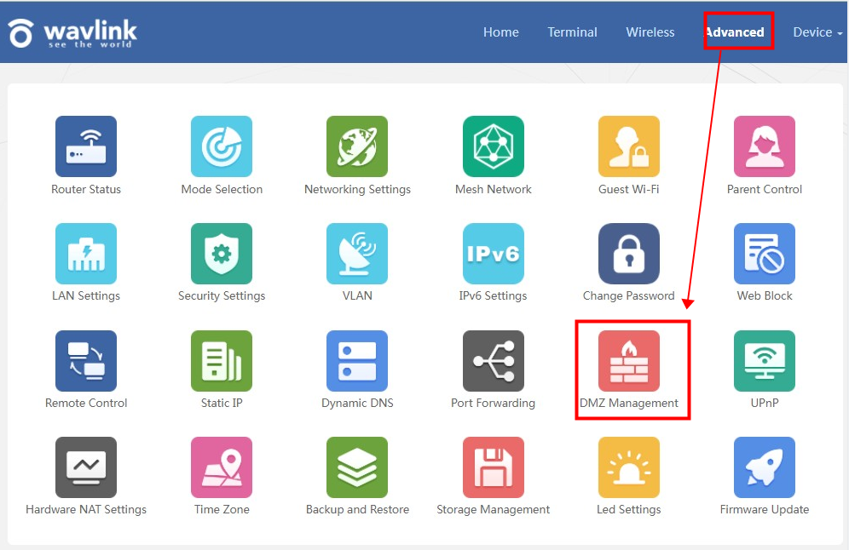Screen dimensions: 849x550
Task: Click the Change Password text
Action: point(628,295)
